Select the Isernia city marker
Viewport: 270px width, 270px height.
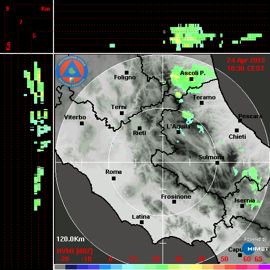[x=242, y=206]
